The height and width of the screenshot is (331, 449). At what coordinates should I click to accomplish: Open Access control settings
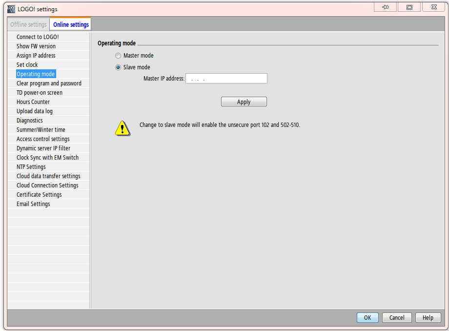pos(43,139)
